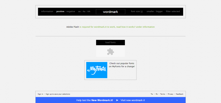Set text case to uppercase AA
Screen dimensions: 221x103
tap(89, 12)
